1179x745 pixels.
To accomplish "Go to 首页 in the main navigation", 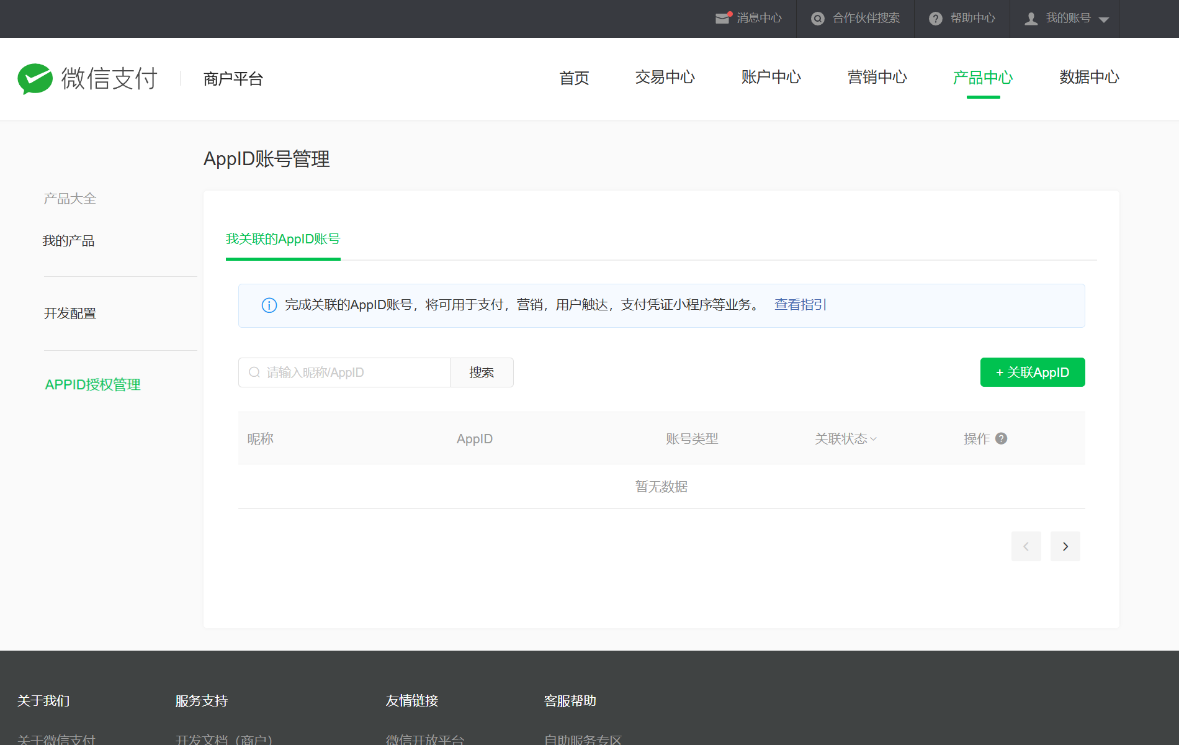I will coord(574,78).
